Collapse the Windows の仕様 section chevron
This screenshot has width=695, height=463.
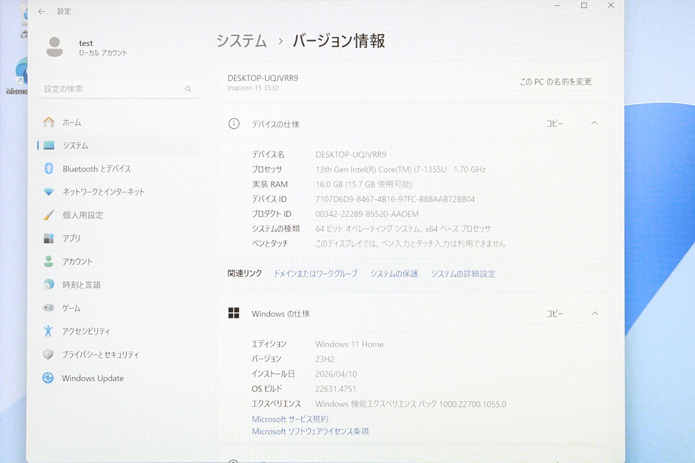(x=595, y=313)
